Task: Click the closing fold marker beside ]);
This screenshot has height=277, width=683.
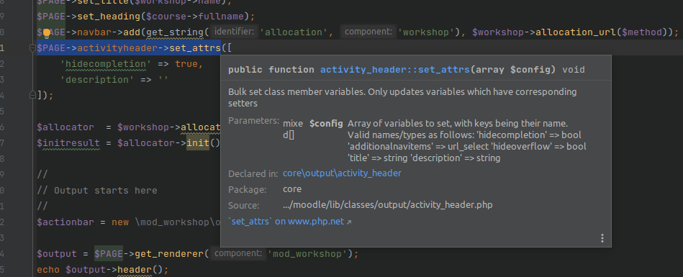Action: [32, 94]
